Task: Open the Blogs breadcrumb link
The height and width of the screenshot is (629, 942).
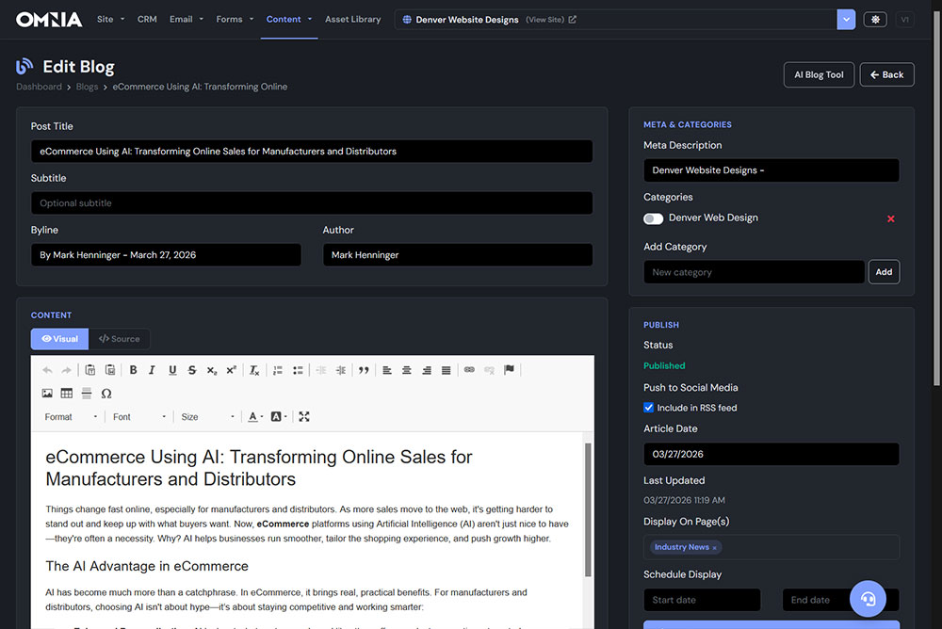Action: [x=87, y=86]
